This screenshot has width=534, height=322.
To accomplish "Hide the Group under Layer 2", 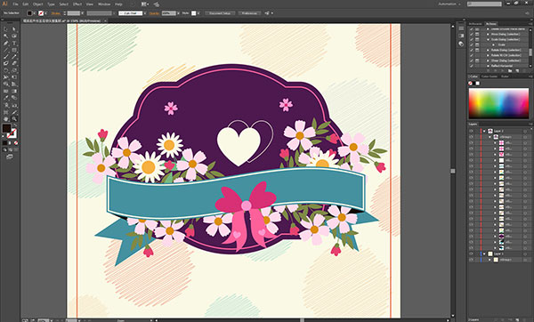I will coord(472,137).
